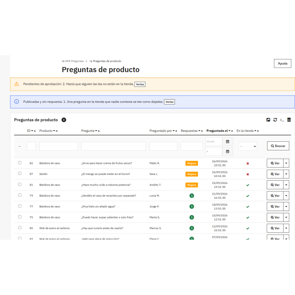Click green check status for question 79
The image size is (295, 295).
click(247, 196)
